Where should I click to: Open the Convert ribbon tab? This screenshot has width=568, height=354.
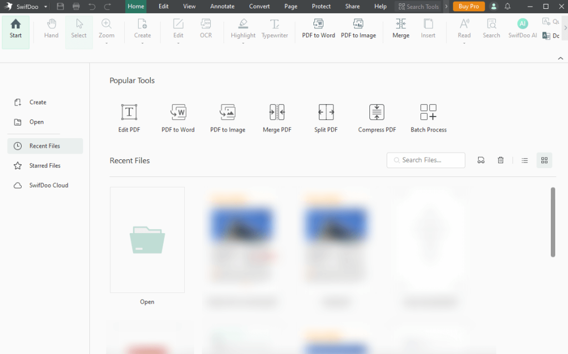click(259, 6)
